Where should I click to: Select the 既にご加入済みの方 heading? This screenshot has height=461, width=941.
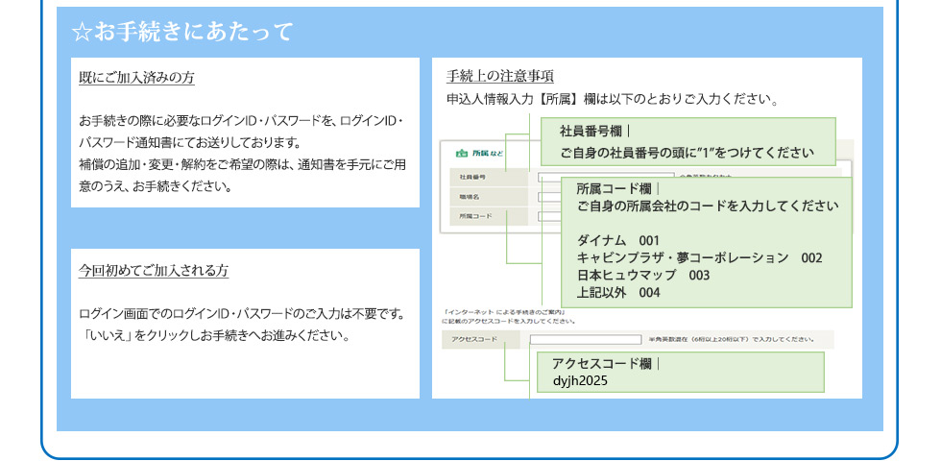136,78
